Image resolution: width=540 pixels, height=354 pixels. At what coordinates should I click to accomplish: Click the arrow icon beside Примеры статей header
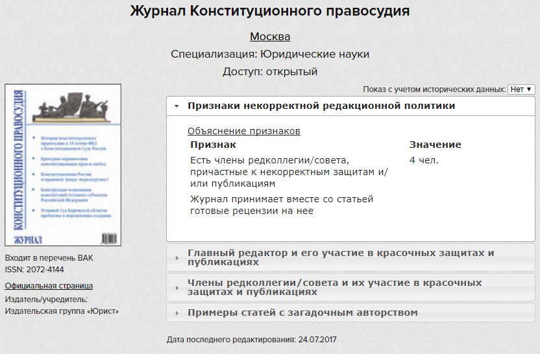[177, 313]
